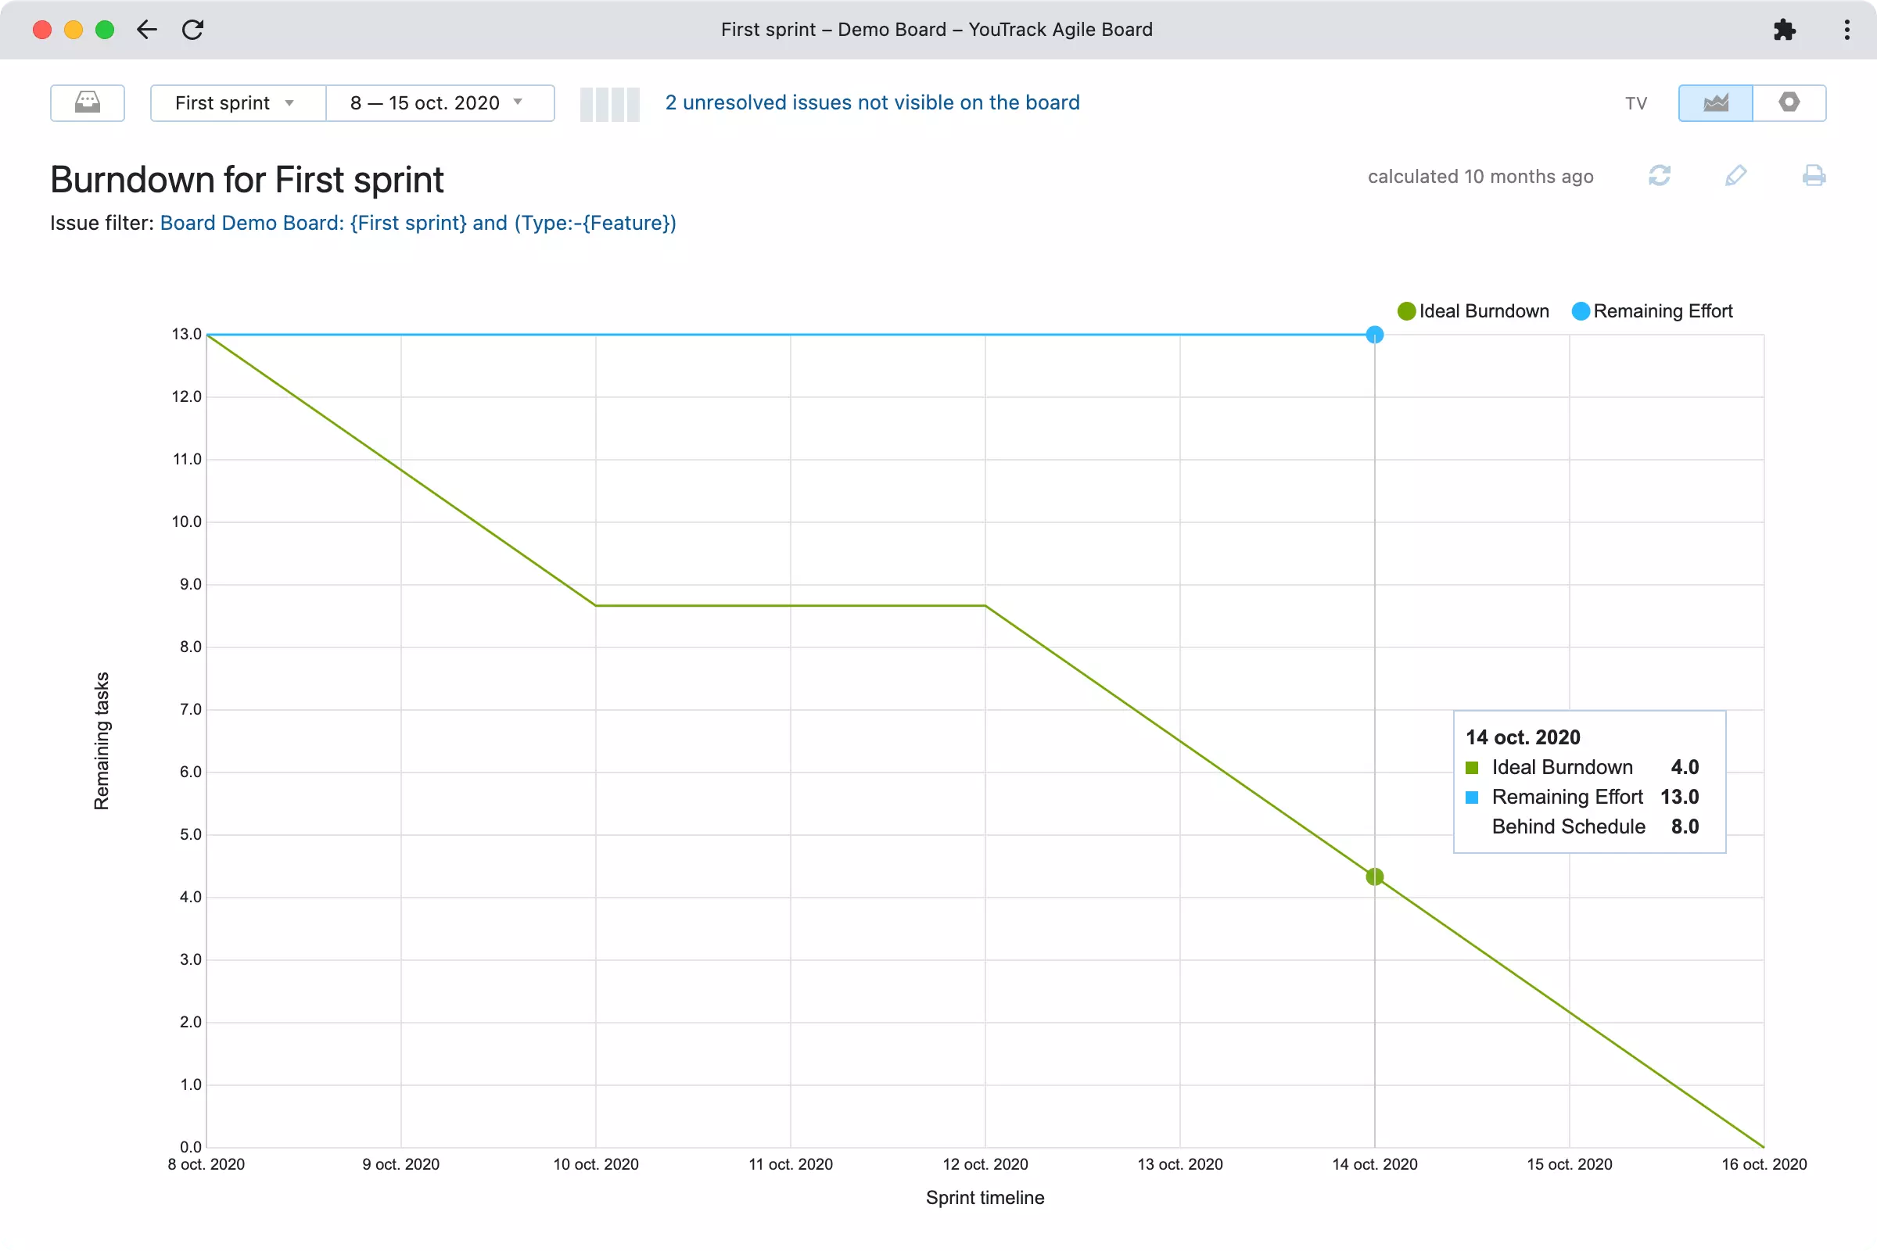Click 'Remaining Effort 13.0' row in the tooltip
Image resolution: width=1877 pixels, height=1251 pixels.
[x=1582, y=797]
